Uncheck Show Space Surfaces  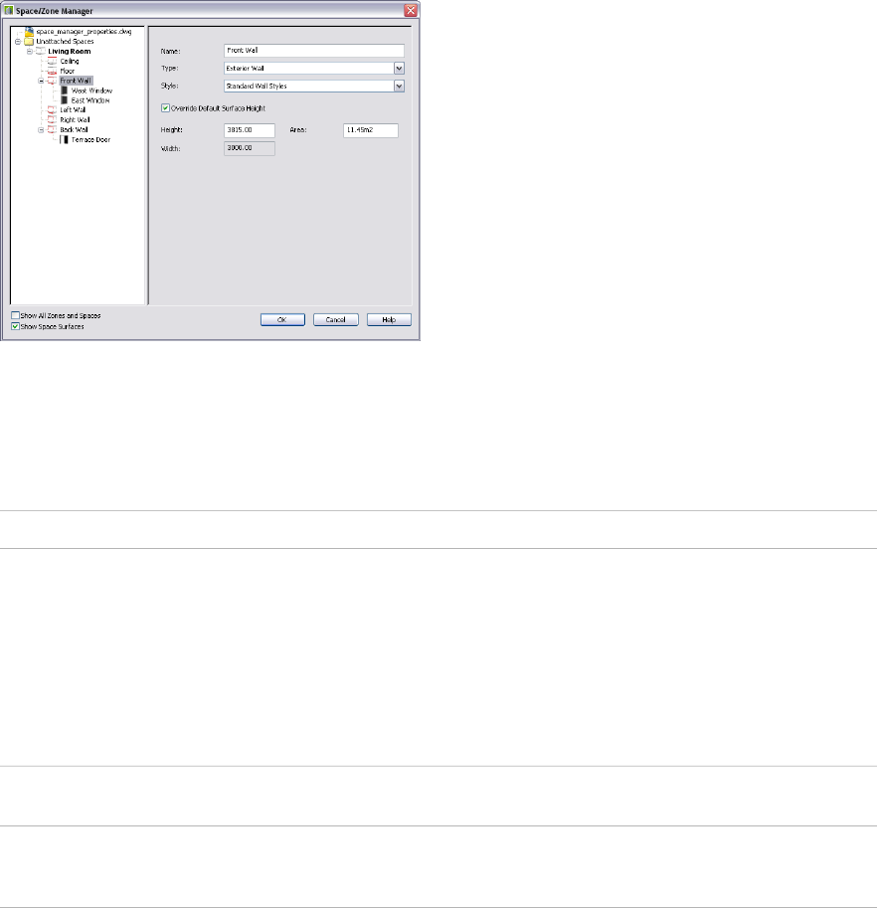click(x=16, y=326)
